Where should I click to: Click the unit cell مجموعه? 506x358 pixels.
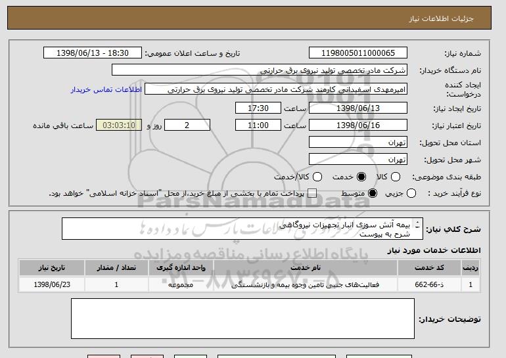click(x=181, y=284)
